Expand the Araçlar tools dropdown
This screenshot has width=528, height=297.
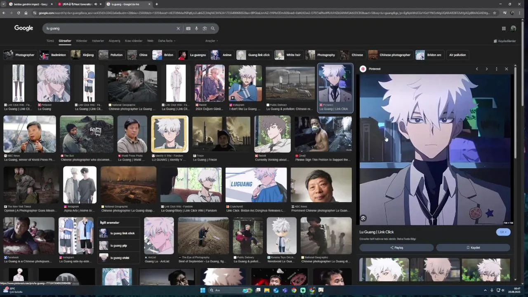tap(212, 41)
